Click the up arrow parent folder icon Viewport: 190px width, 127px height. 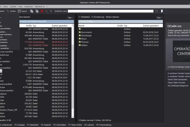[x=51, y=11]
